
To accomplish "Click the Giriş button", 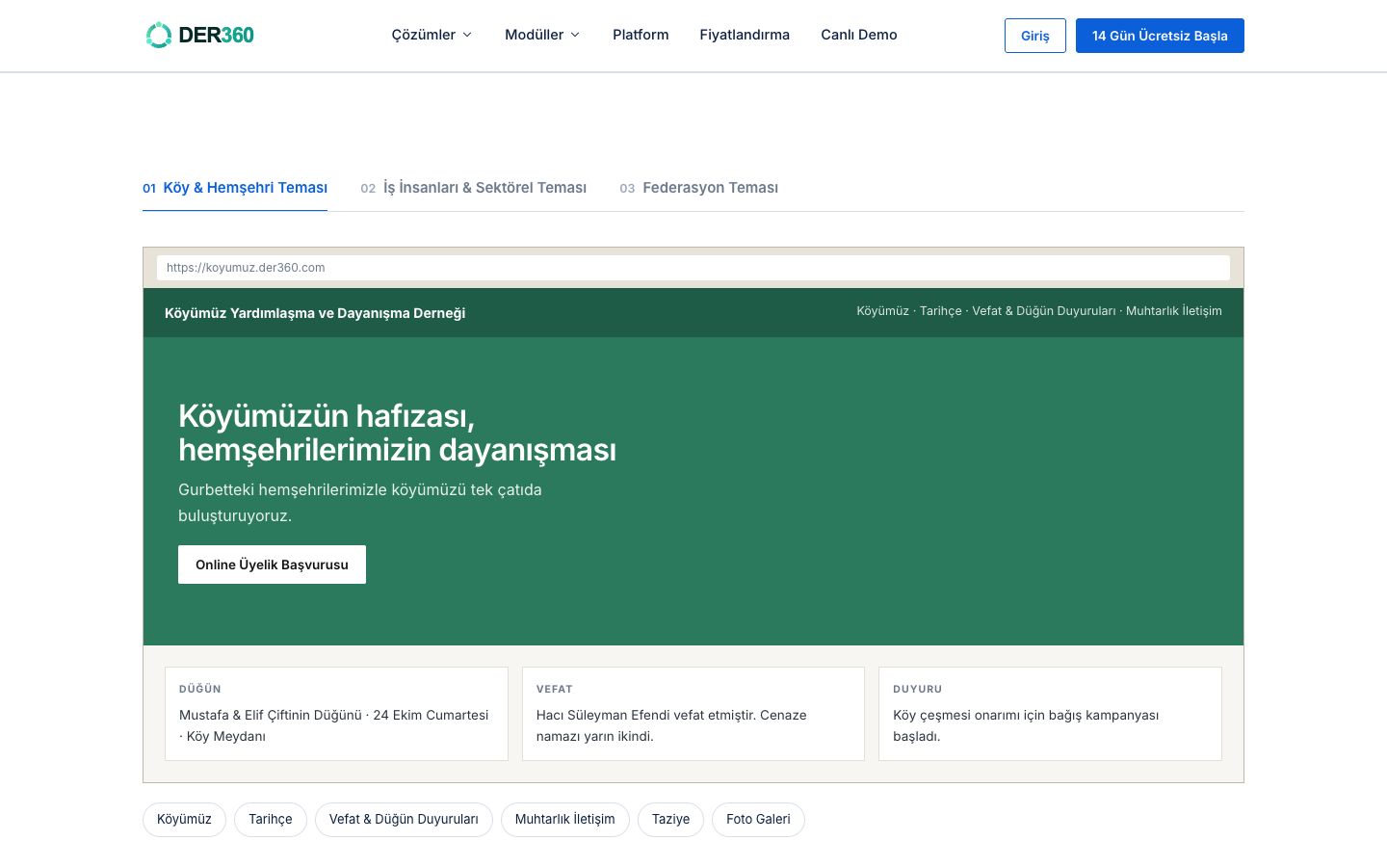I will click(x=1035, y=36).
